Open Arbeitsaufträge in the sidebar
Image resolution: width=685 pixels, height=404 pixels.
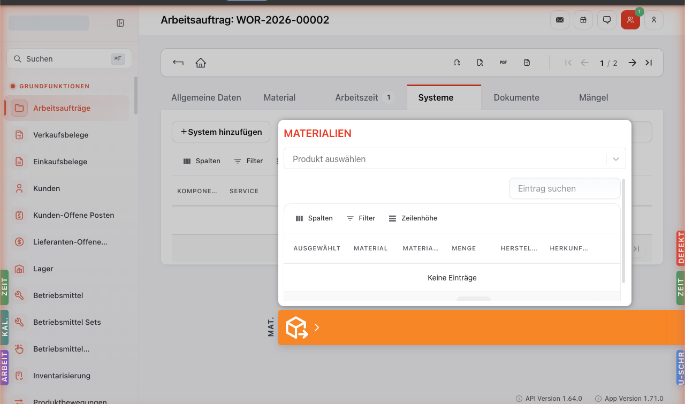pos(67,108)
